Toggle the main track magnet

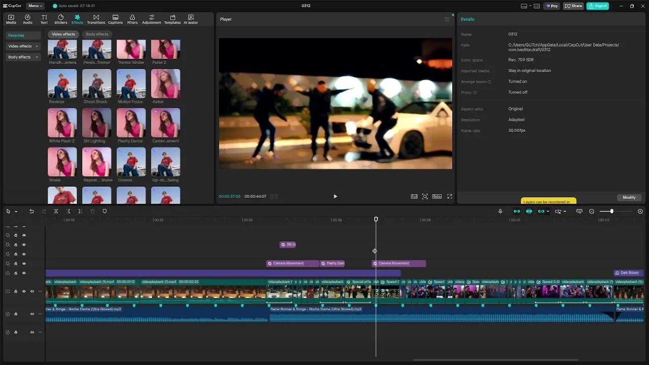517,211
